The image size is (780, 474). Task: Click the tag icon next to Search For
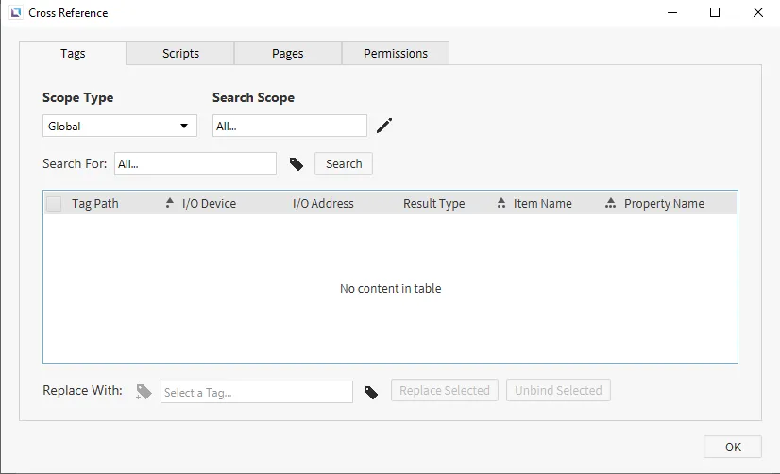tap(297, 164)
